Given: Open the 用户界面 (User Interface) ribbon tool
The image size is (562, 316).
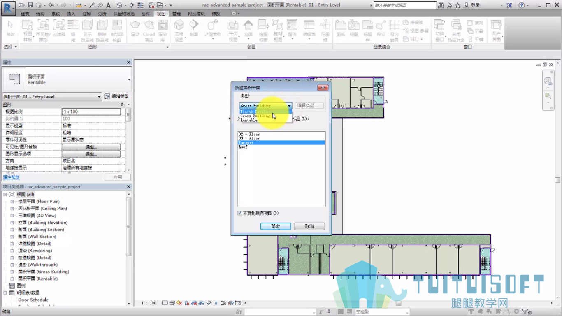Looking at the screenshot, I should [x=497, y=30].
